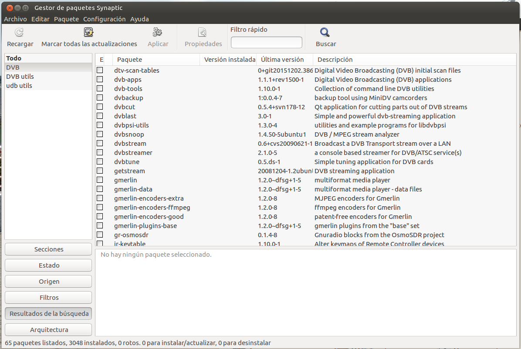
Task: Click the Aplicar gears icon
Action: click(x=158, y=32)
